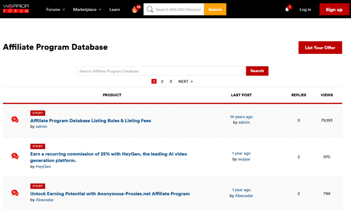Click the VIEWS column header
The width and height of the screenshot is (351, 210).
coord(327,95)
